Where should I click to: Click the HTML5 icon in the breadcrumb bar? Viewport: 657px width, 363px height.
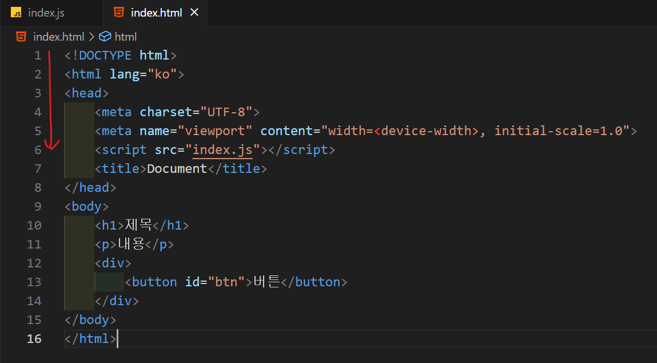pos(21,37)
